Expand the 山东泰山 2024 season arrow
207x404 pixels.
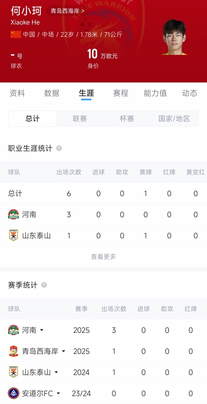[x=56, y=372]
